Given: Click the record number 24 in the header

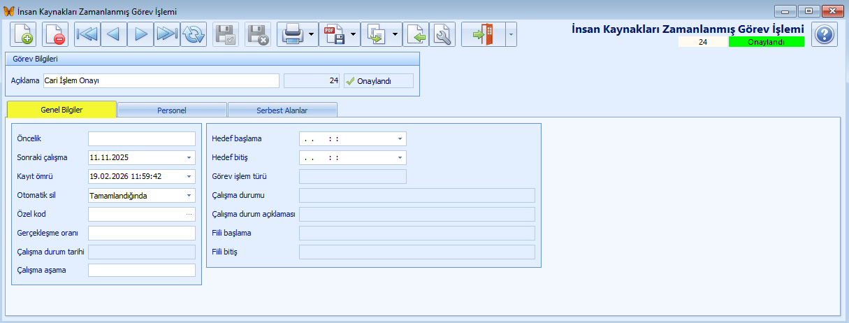Looking at the screenshot, I should [703, 42].
